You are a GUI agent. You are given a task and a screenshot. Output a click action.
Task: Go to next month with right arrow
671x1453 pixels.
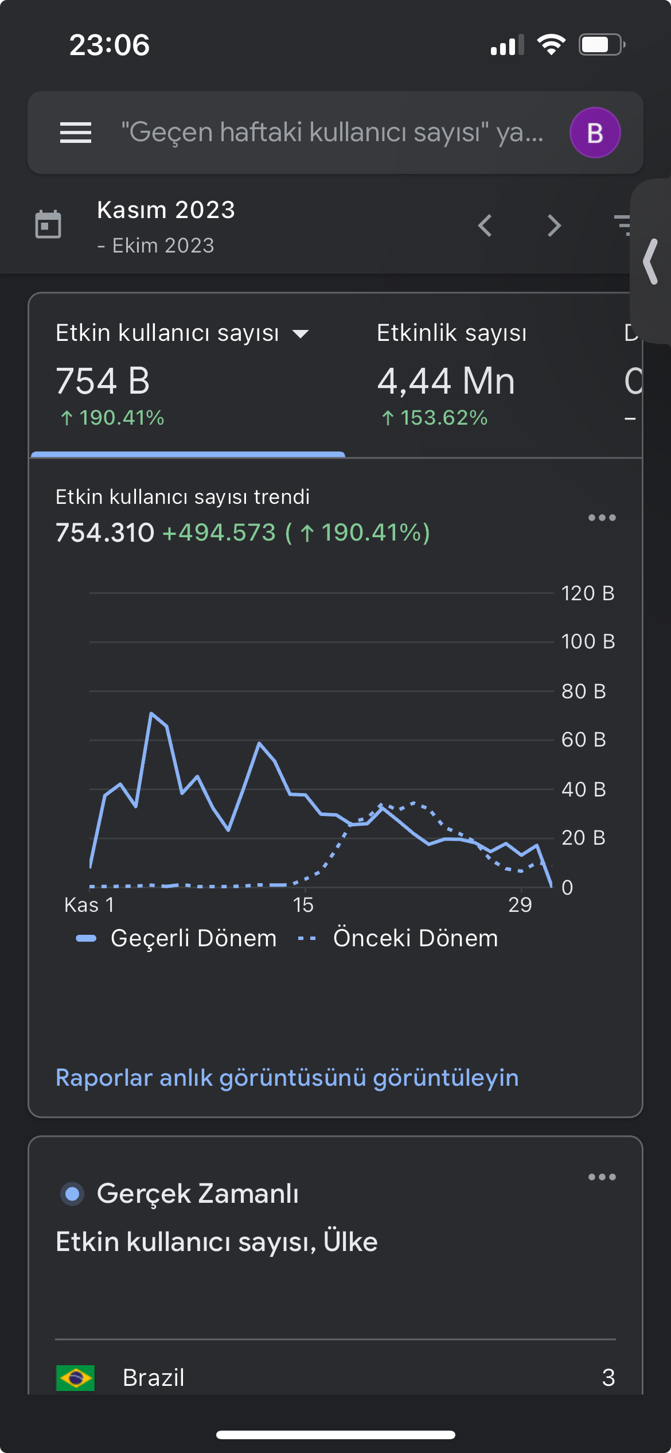tap(554, 226)
